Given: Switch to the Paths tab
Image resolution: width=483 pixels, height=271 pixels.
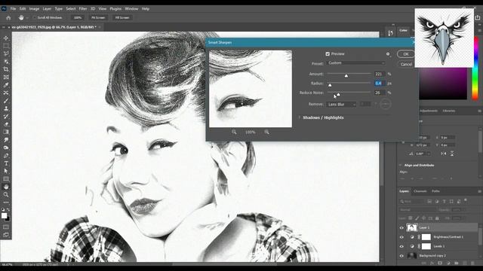Looking at the screenshot, I should click(435, 191).
